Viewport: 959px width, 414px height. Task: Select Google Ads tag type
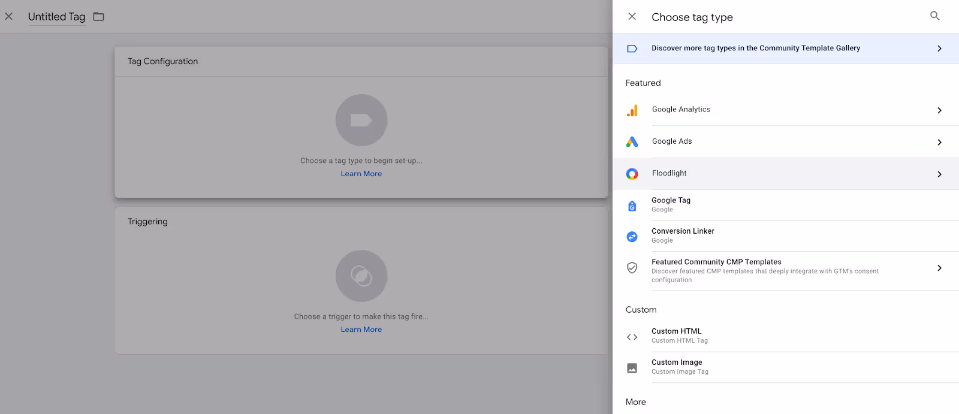point(786,142)
